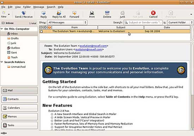Mark message as Junk via toolbar
Screen dimensions: 194x136
coord(122,14)
